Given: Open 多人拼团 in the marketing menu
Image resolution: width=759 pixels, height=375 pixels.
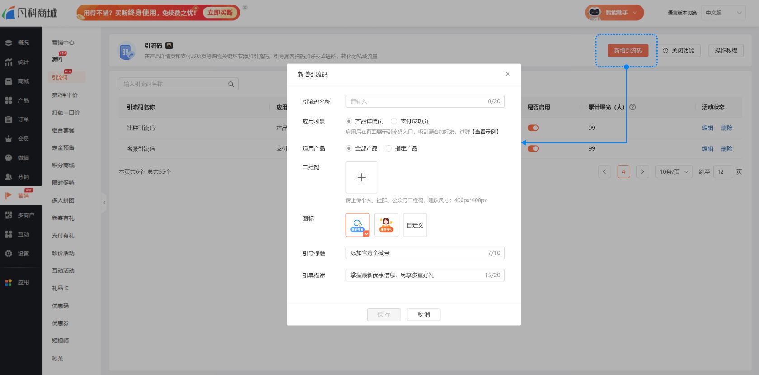Looking at the screenshot, I should tap(63, 200).
